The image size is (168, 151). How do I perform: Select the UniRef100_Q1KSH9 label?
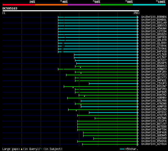click(x=154, y=138)
